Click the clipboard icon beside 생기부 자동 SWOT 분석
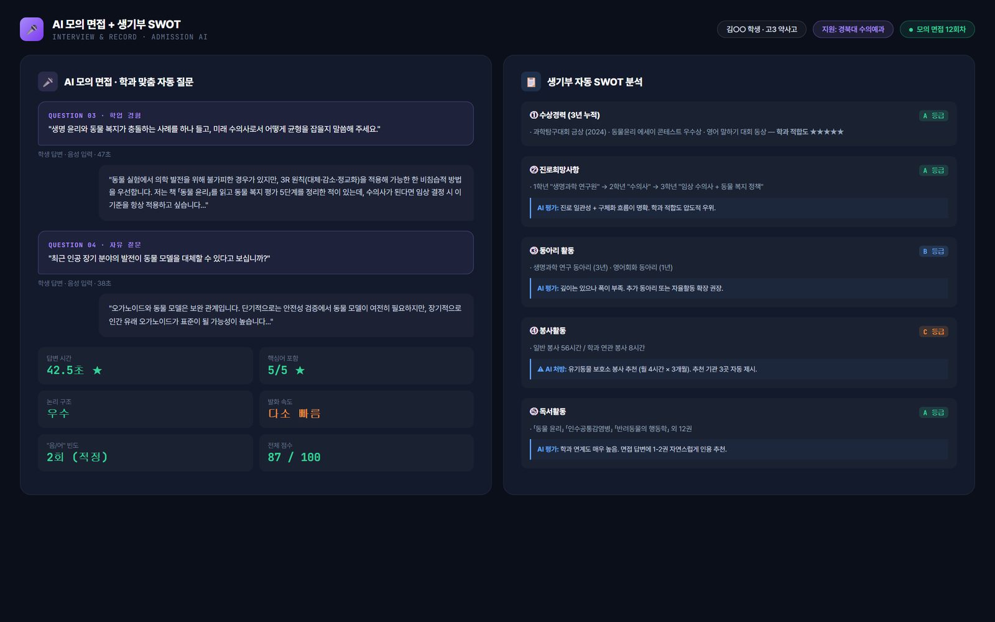Screen dimensions: 995x622 coord(531,81)
